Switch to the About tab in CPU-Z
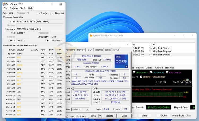 click(x=116, y=50)
